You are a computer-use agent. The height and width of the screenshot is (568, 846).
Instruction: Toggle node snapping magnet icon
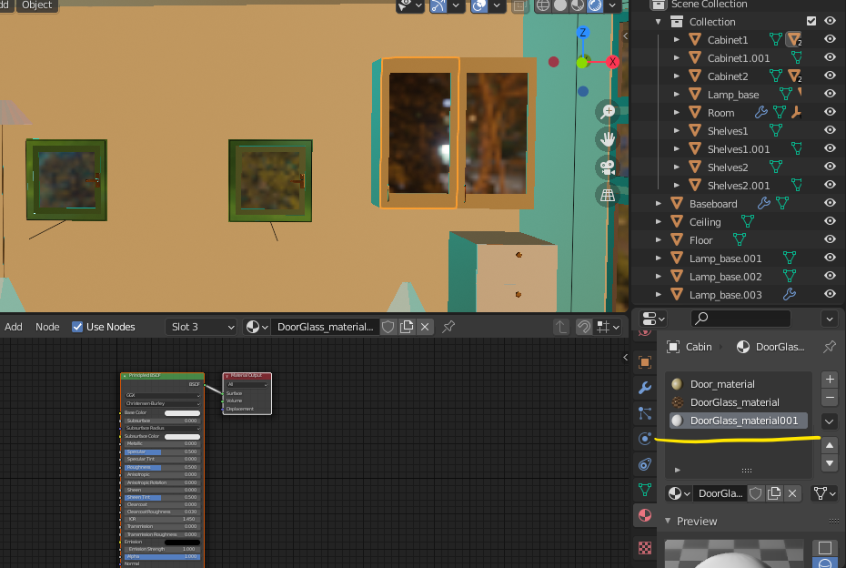tap(584, 327)
